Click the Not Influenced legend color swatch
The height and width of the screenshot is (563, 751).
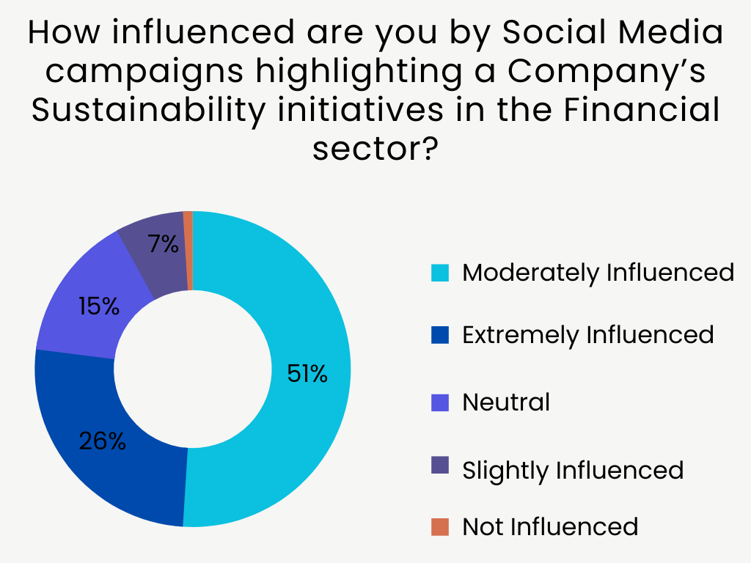pos(439,526)
